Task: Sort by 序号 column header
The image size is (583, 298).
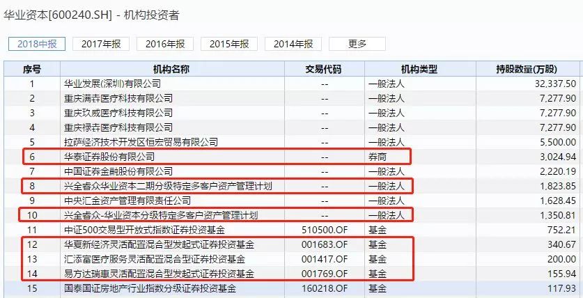Action: (32, 69)
